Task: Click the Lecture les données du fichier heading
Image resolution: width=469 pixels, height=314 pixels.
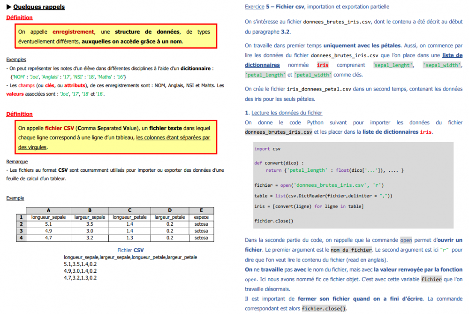Action: [287, 113]
